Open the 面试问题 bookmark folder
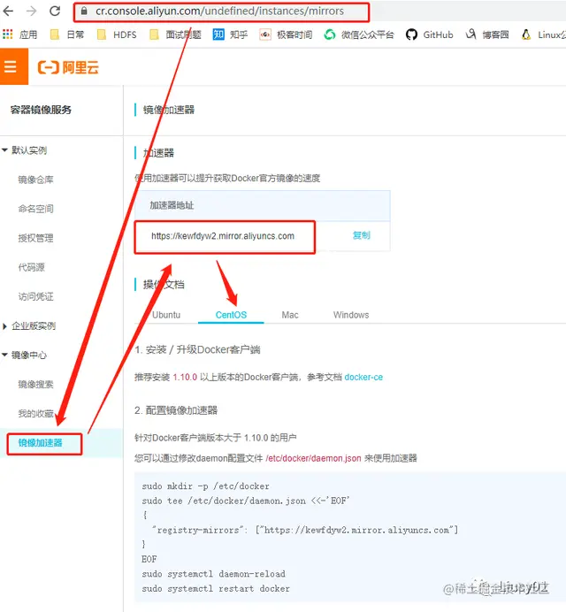 176,34
